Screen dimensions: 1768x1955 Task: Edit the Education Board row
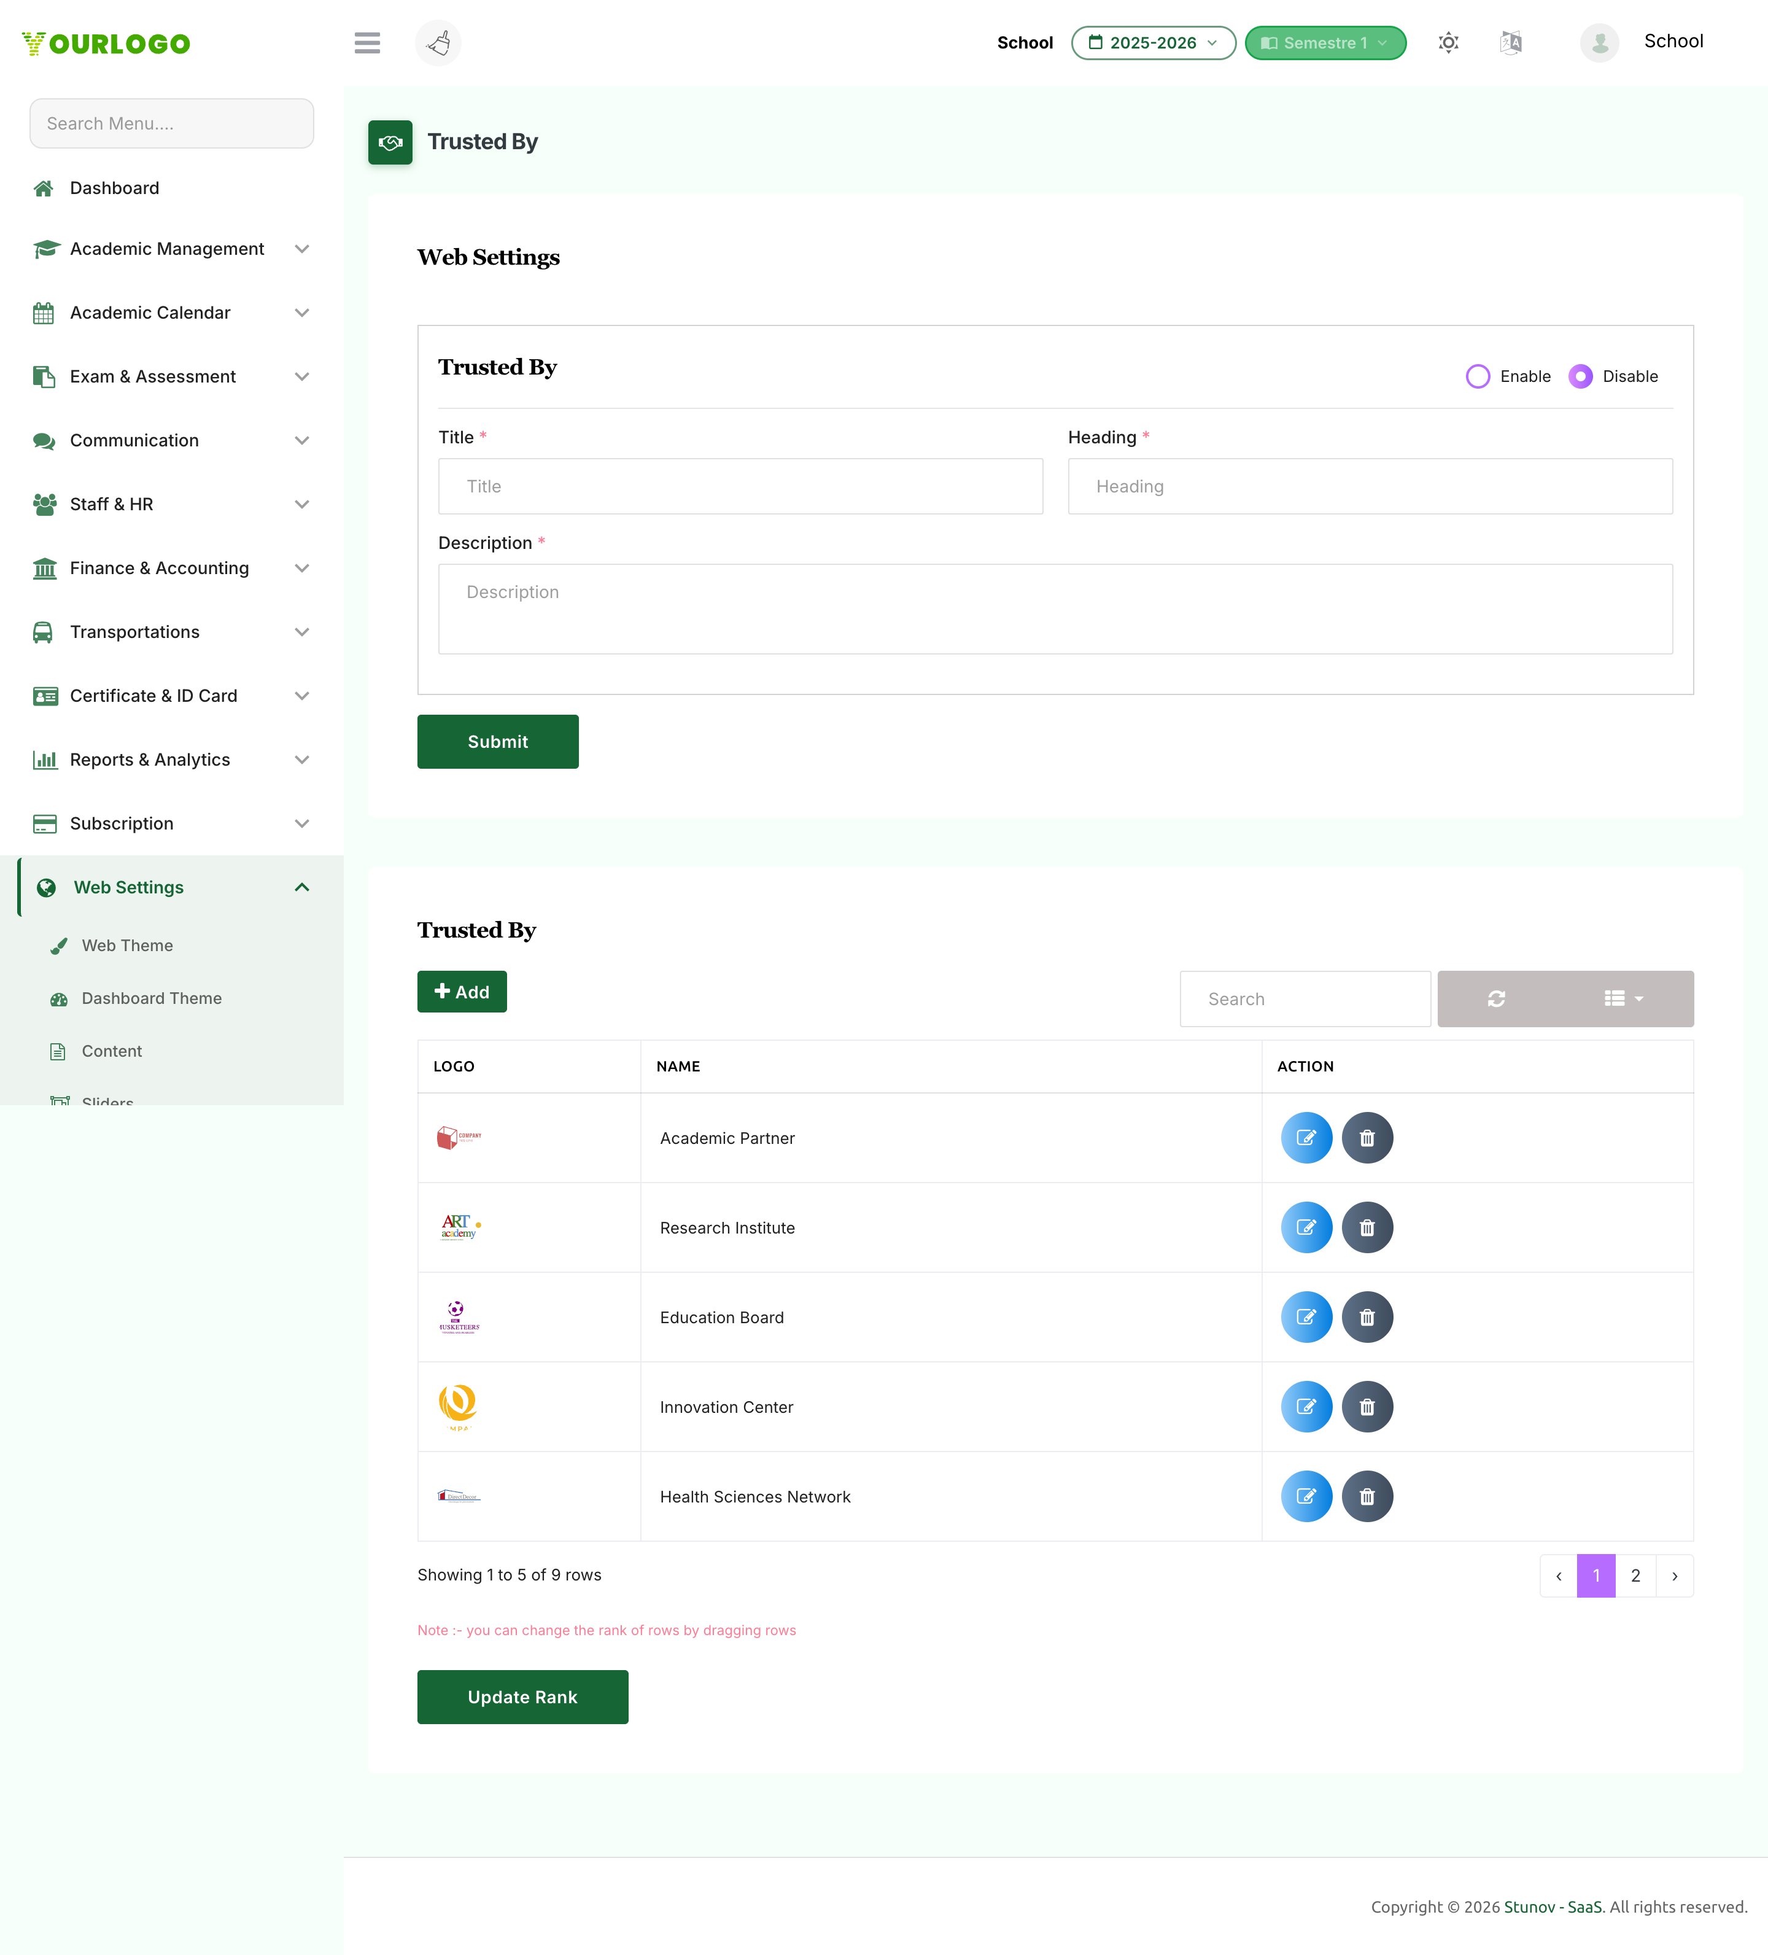point(1306,1317)
